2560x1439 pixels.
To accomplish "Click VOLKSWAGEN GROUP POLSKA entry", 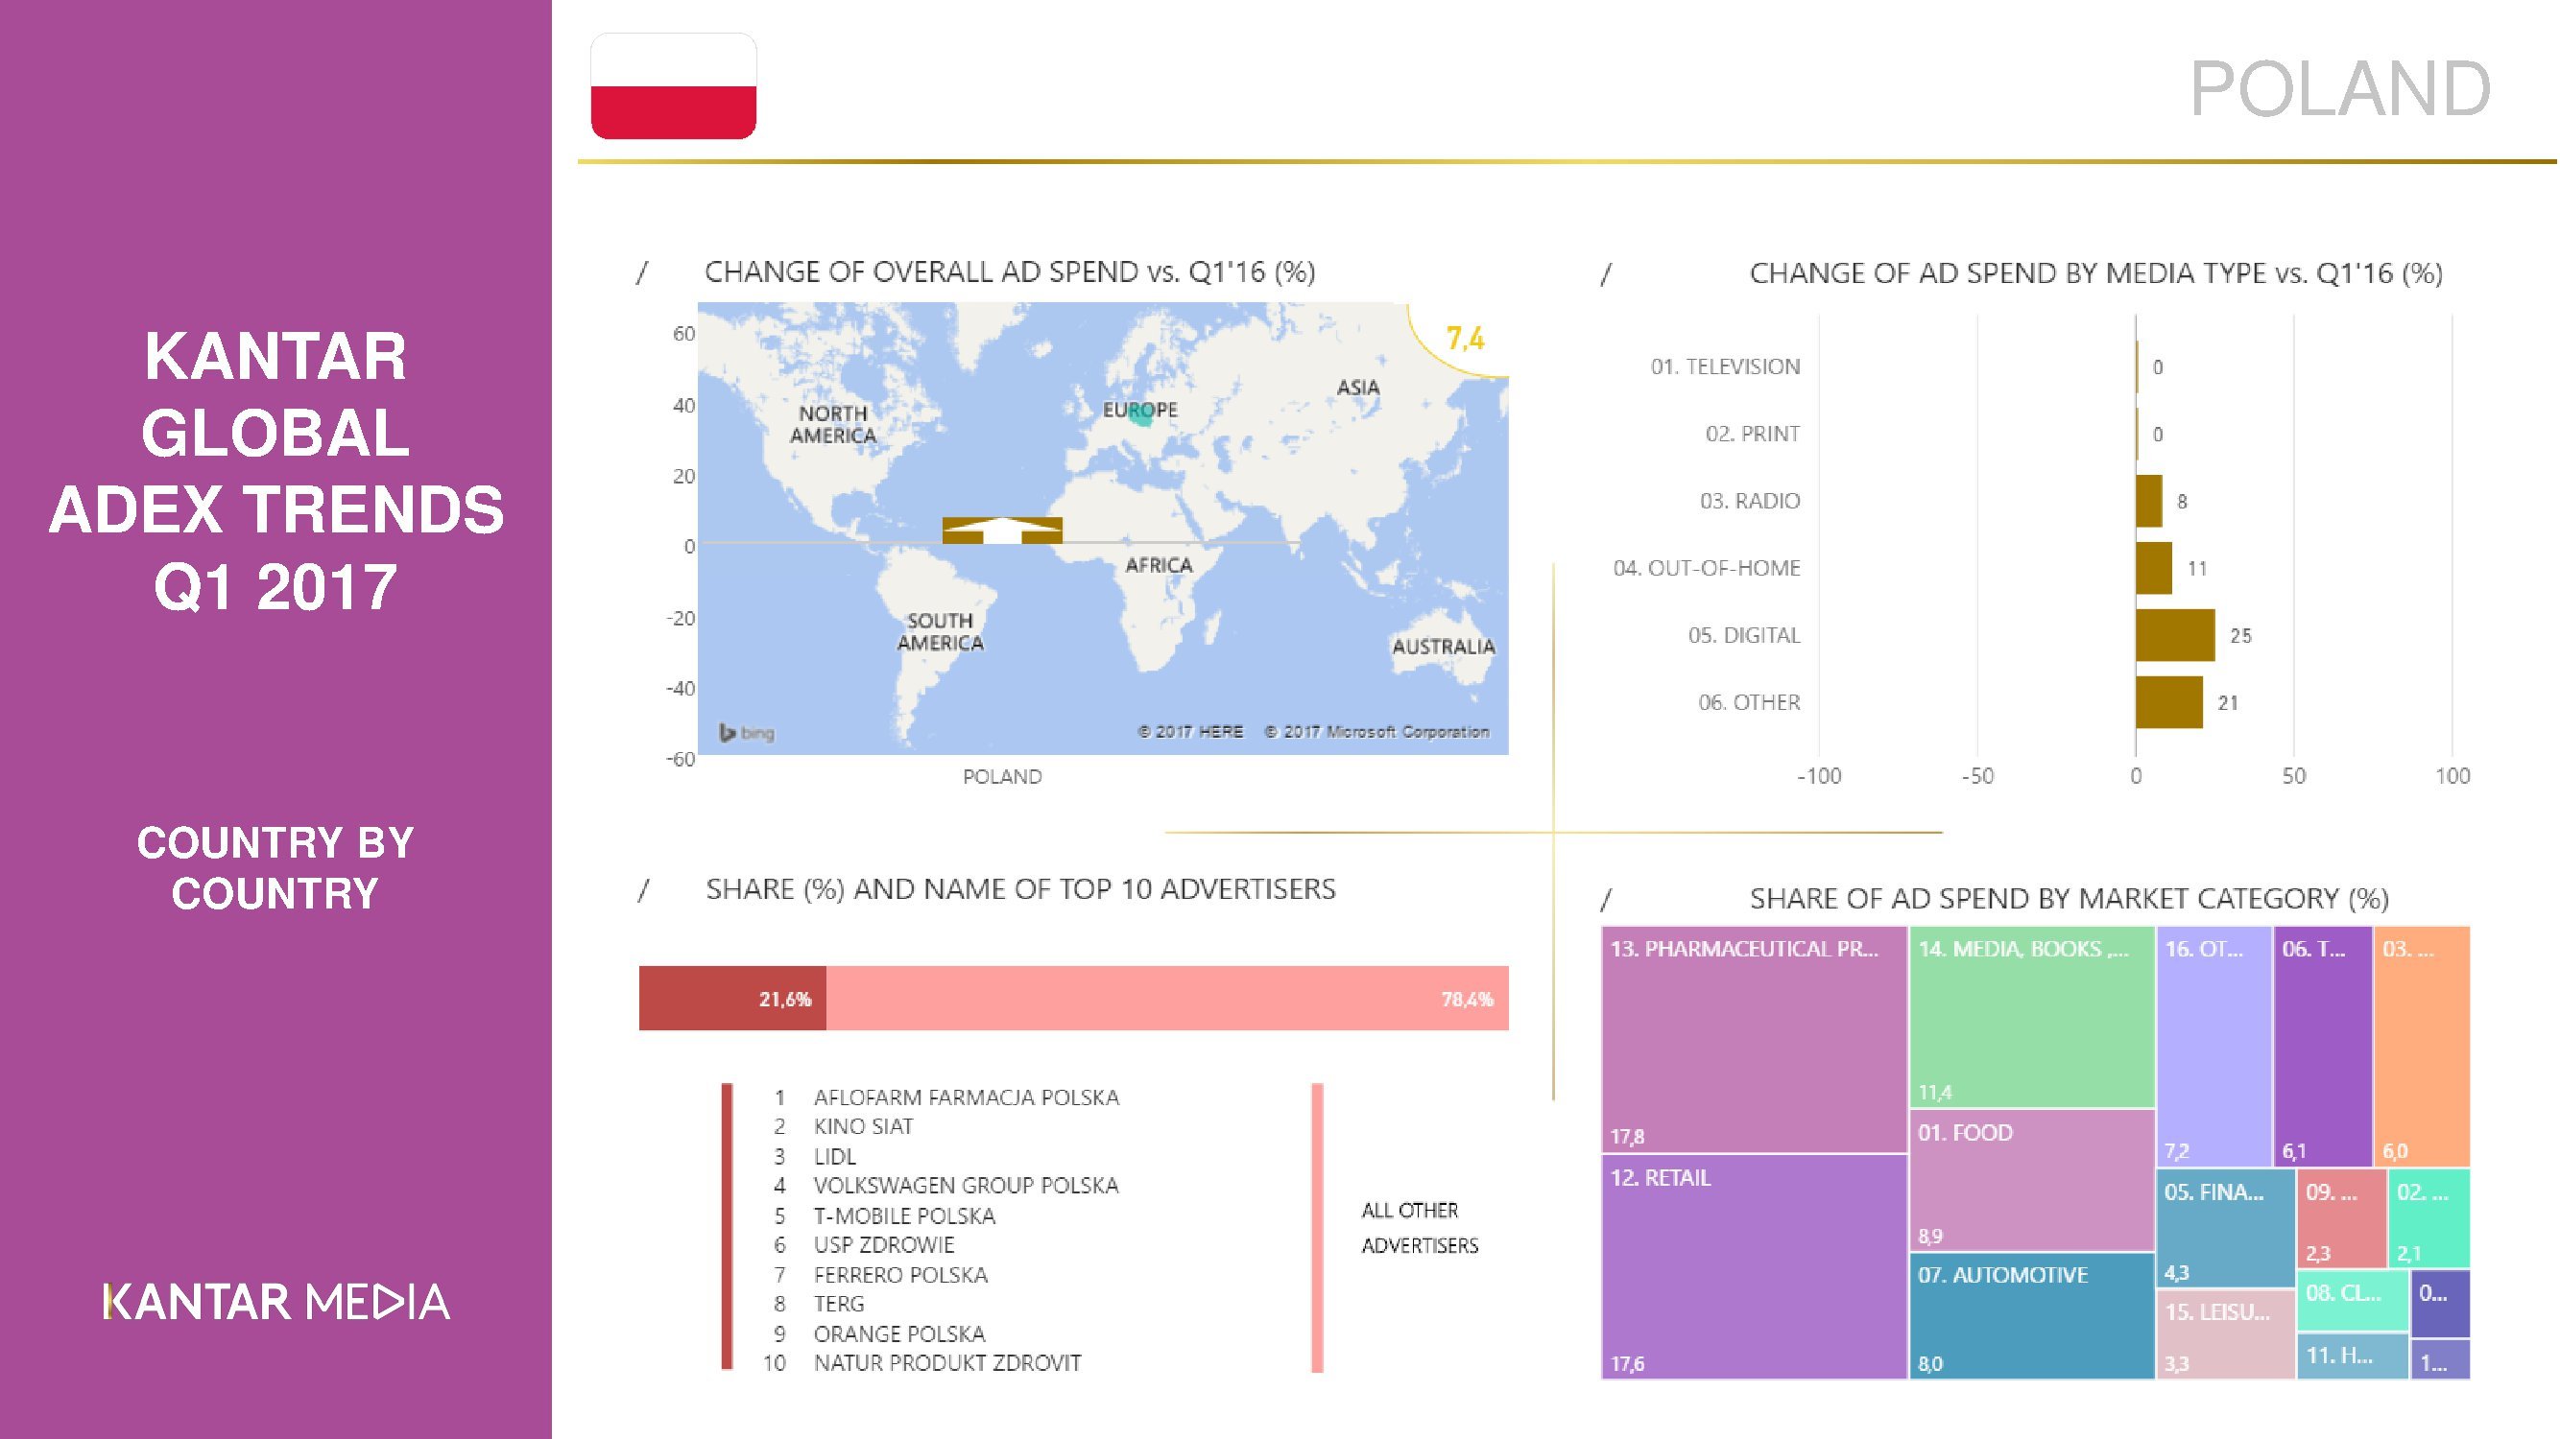I will (966, 1186).
